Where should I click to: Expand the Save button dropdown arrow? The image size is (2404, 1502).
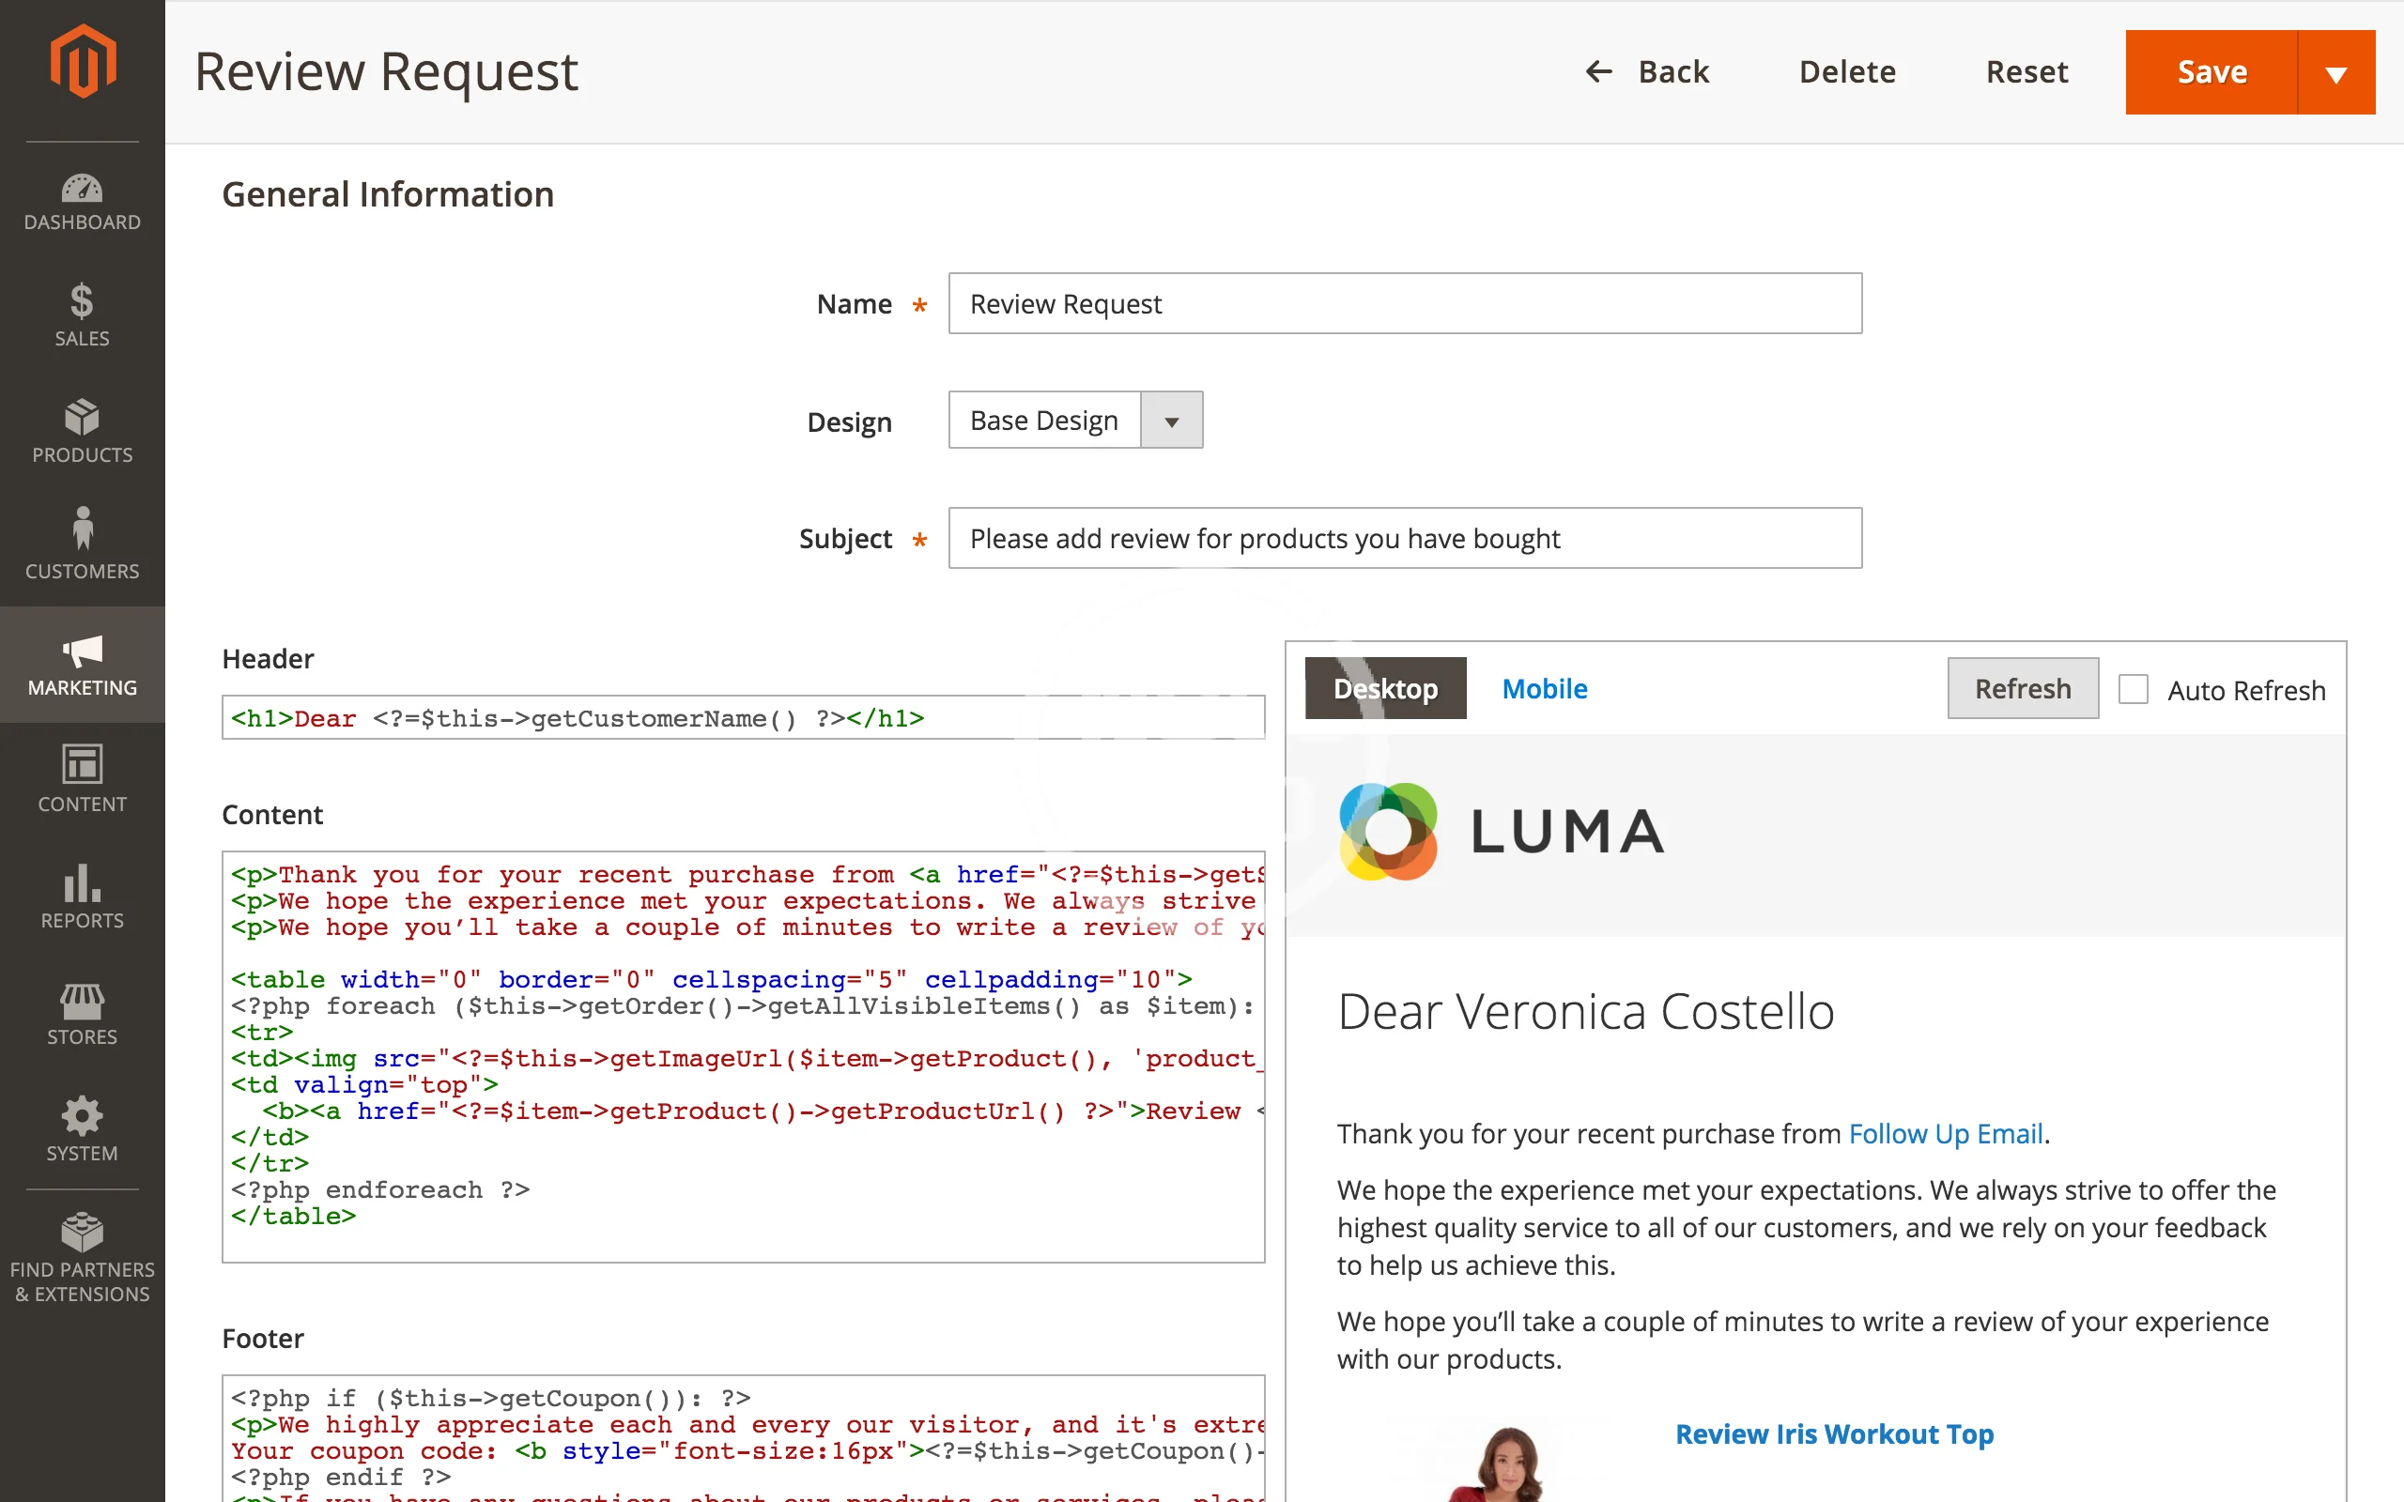coord(2335,72)
